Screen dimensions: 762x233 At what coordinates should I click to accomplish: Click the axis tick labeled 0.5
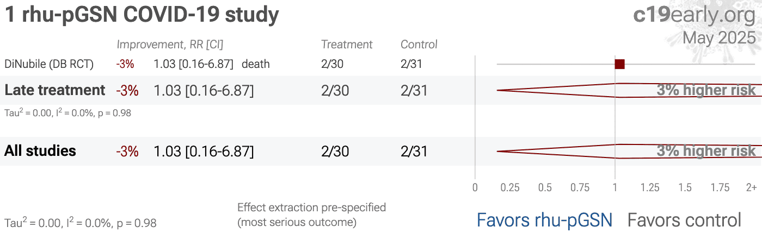[x=545, y=188]
